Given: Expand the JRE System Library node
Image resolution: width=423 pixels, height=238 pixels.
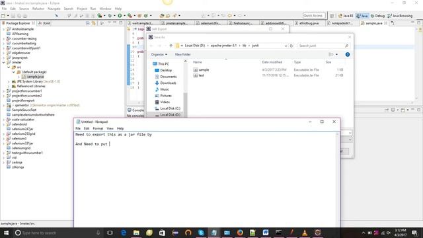Looking at the screenshot, I should tap(9, 81).
